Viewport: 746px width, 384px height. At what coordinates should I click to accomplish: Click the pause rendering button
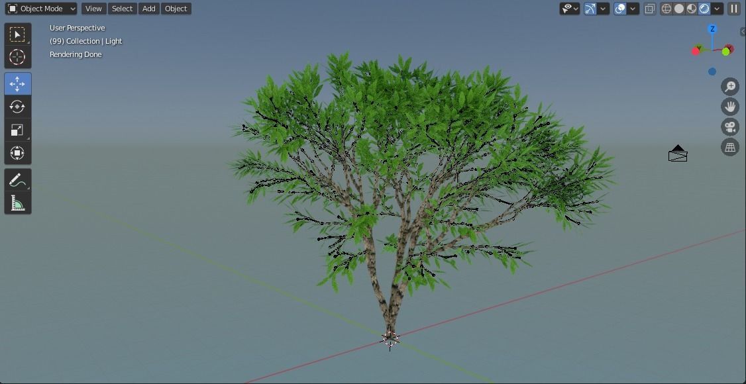(733, 8)
